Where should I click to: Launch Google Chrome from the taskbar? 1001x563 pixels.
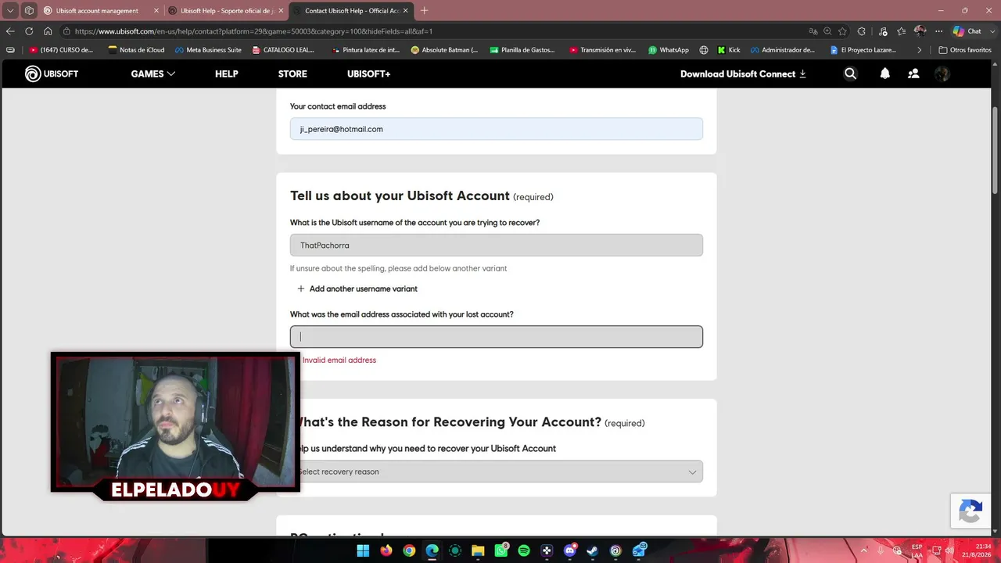click(409, 550)
